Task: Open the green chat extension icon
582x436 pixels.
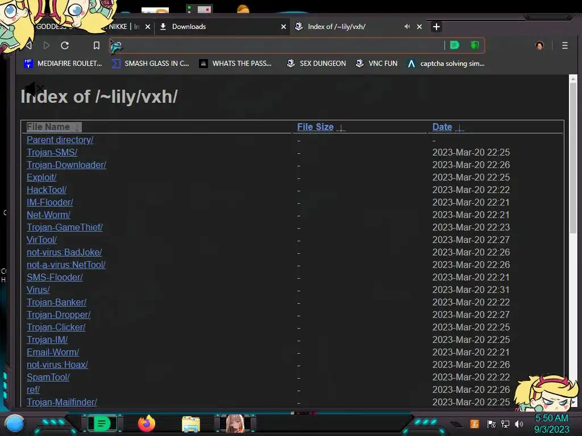Action: (455, 45)
